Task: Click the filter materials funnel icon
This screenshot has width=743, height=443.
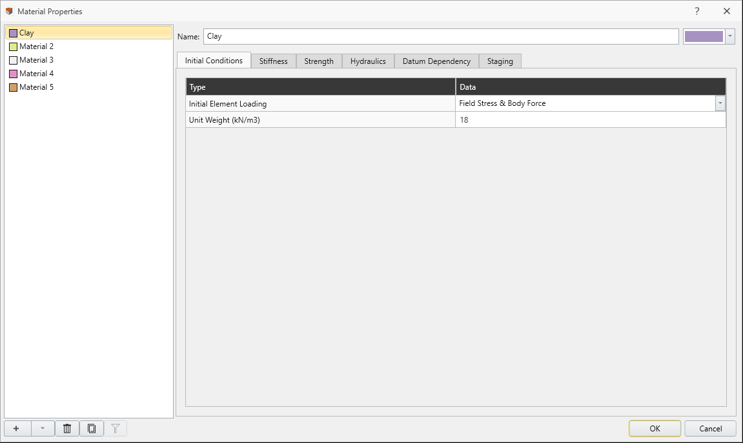Action: tap(115, 428)
